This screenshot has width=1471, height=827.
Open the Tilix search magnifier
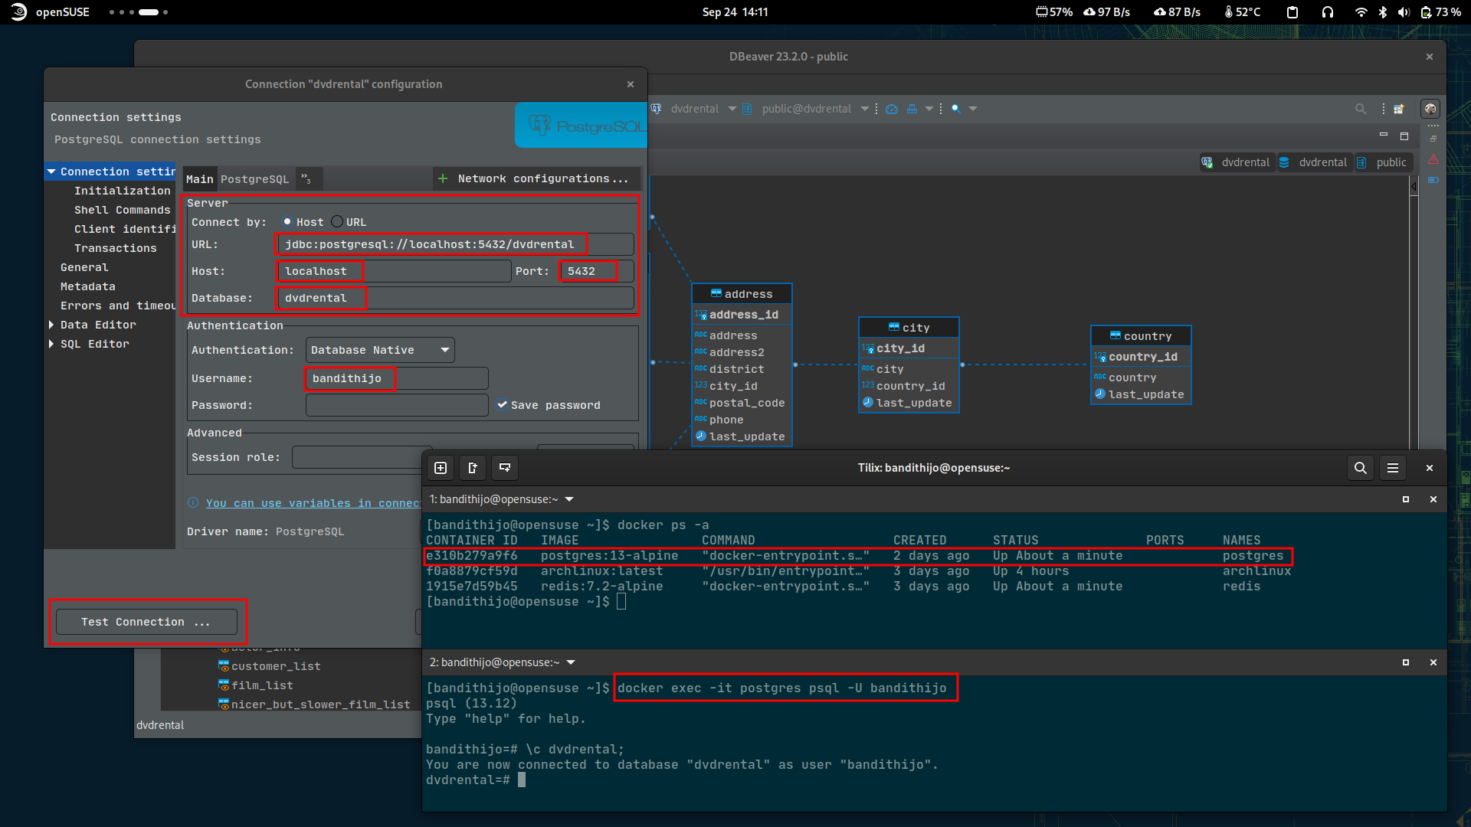pyautogui.click(x=1361, y=467)
